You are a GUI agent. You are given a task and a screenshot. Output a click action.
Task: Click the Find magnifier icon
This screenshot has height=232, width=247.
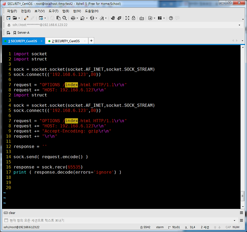click(64, 18)
